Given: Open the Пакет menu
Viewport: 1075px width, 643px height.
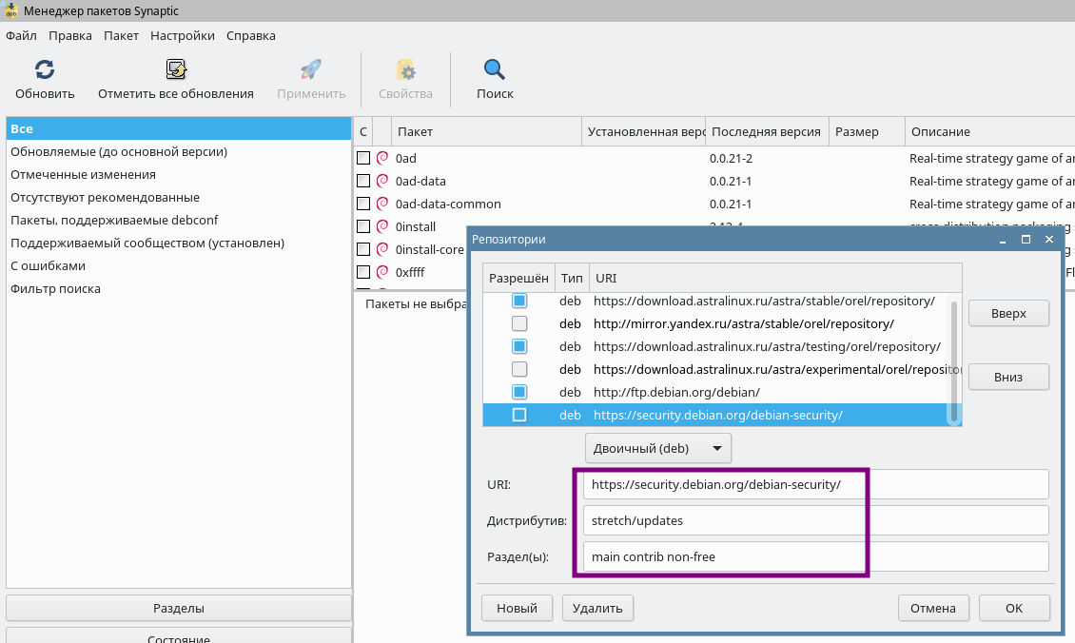Looking at the screenshot, I should pyautogui.click(x=122, y=35).
